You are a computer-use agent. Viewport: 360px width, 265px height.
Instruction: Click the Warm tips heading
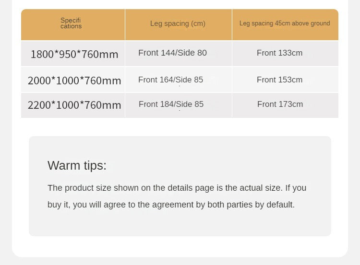(x=77, y=165)
